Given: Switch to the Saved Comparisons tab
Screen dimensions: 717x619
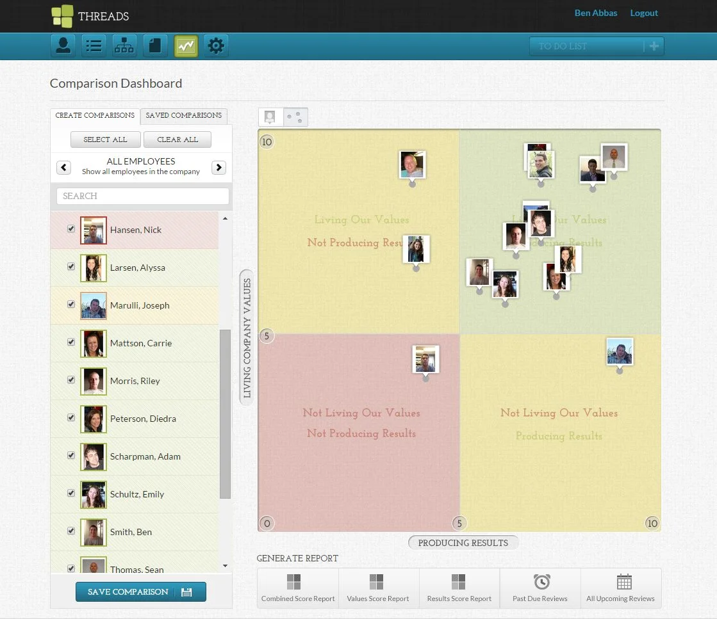Looking at the screenshot, I should click(183, 116).
